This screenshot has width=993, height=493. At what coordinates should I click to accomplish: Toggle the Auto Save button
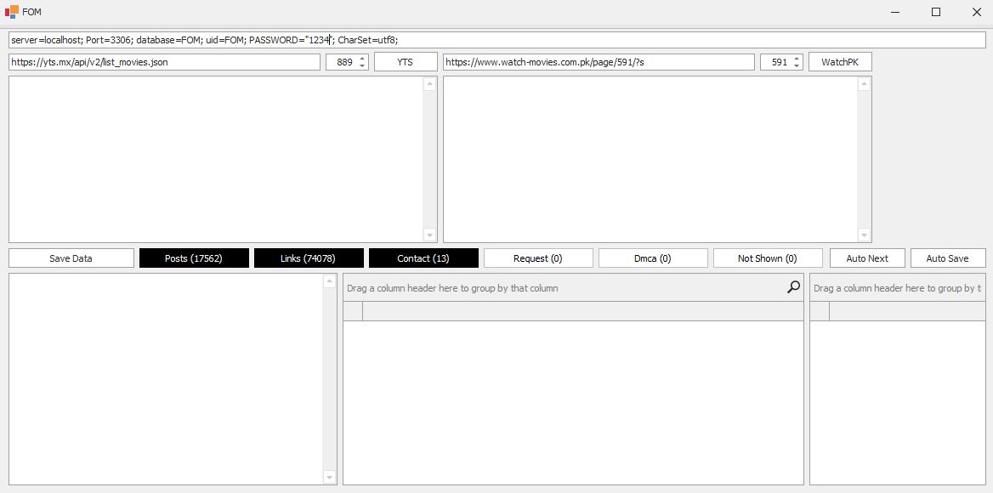(948, 258)
